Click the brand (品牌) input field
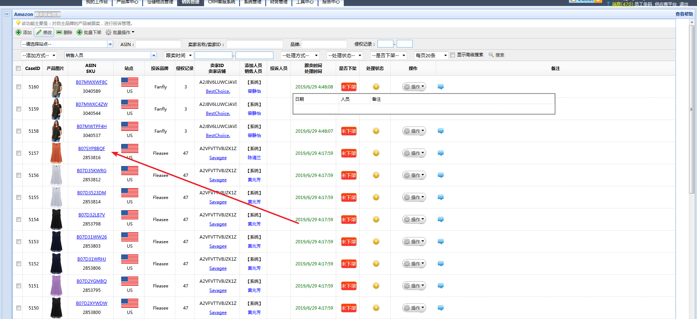697x319 pixels. tap(324, 44)
